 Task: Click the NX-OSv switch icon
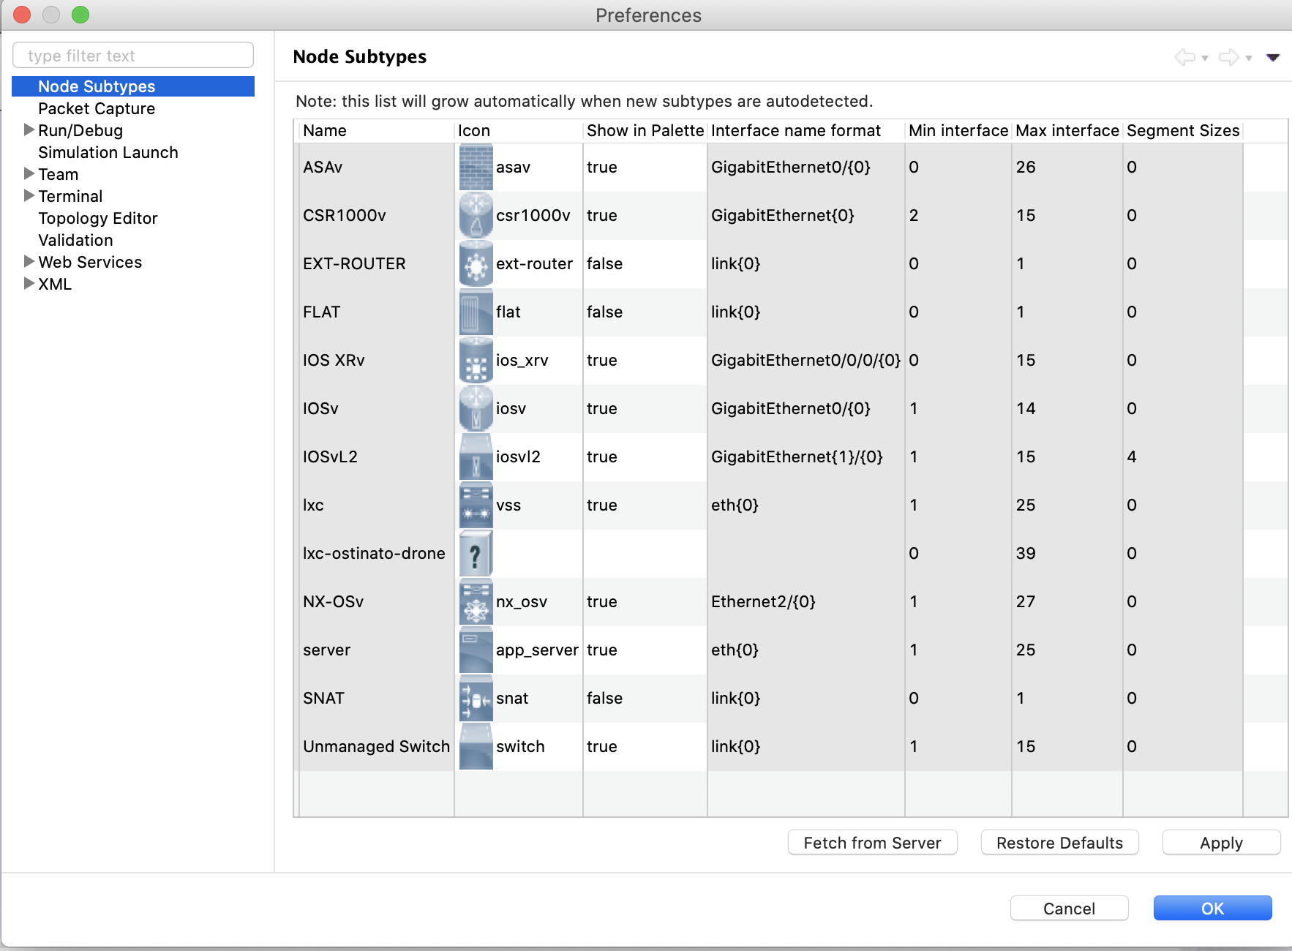(476, 602)
